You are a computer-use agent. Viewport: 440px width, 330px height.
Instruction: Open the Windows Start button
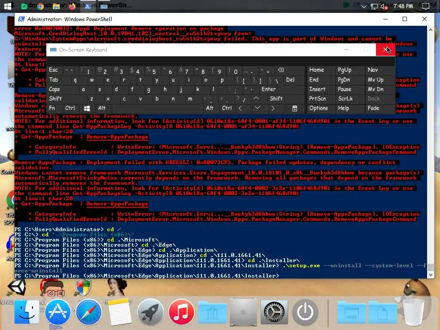[x=8, y=6]
